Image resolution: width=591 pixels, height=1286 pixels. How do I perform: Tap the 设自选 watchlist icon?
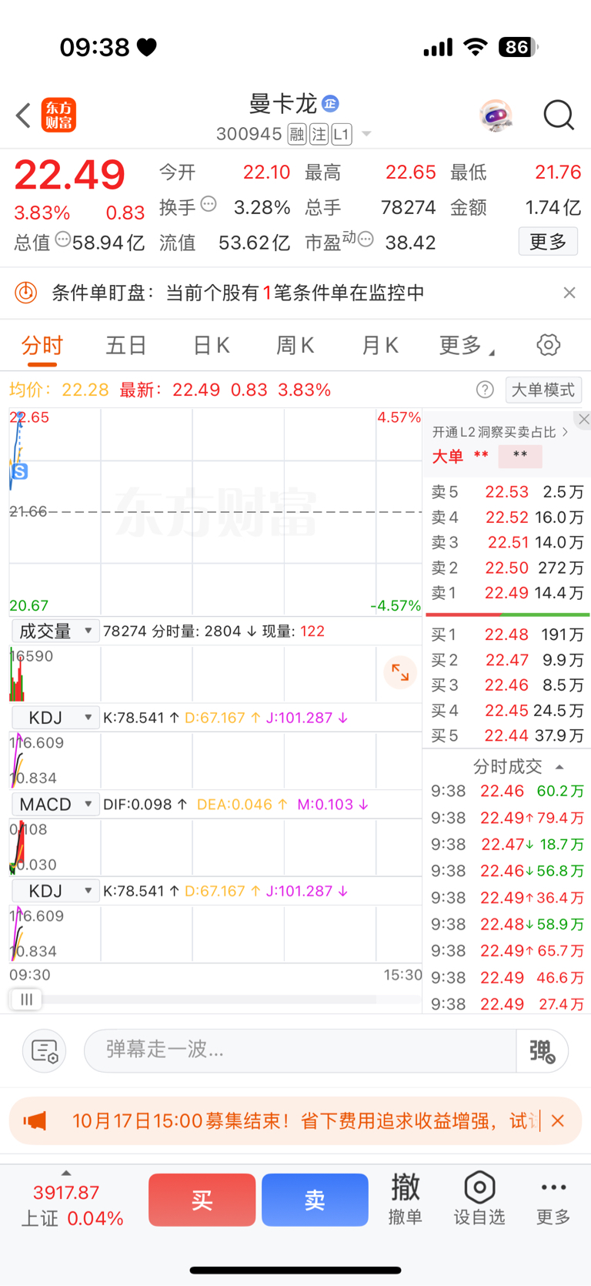(x=479, y=1199)
